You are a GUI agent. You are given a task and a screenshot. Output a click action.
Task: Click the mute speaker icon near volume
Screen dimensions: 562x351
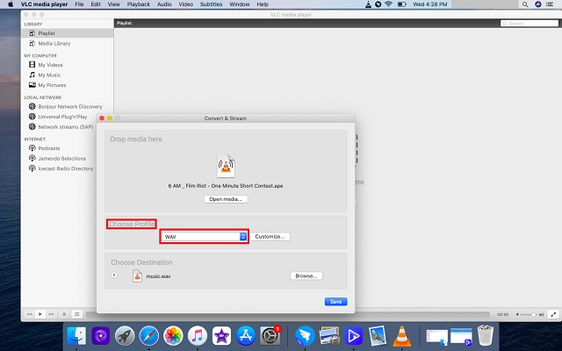pos(517,314)
